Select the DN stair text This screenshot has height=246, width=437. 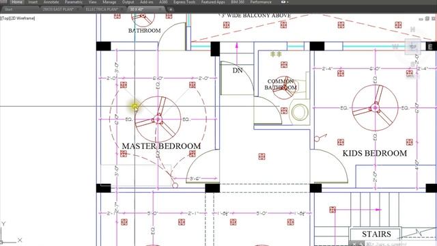pyautogui.click(x=238, y=70)
